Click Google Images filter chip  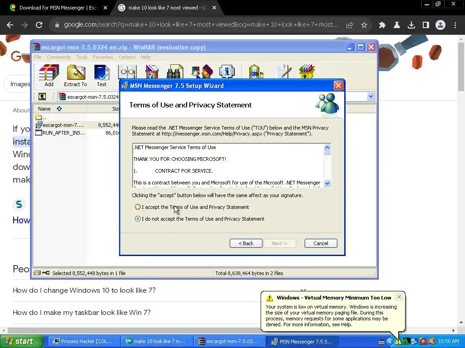(x=18, y=84)
